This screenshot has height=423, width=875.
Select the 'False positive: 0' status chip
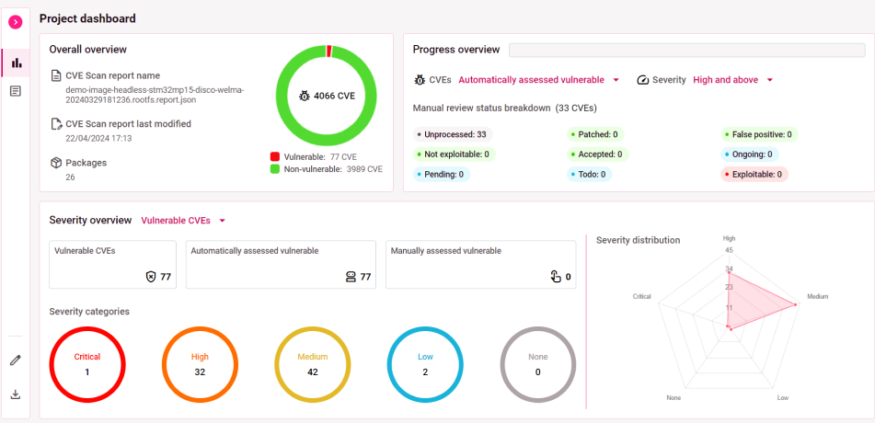[759, 134]
